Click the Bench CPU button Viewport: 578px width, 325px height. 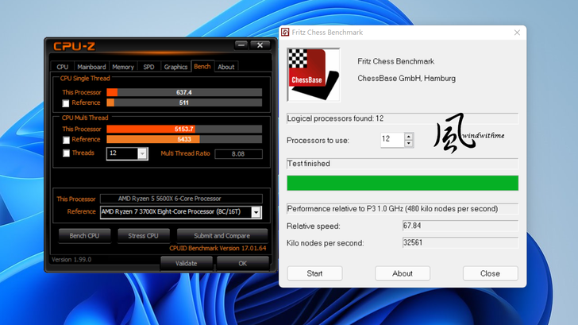(84, 236)
